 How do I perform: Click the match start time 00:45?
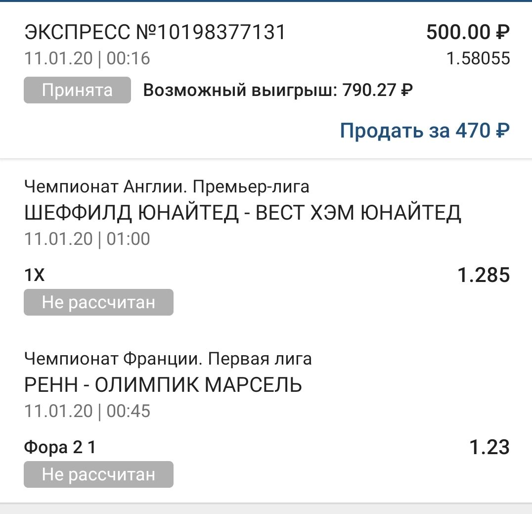(x=128, y=411)
